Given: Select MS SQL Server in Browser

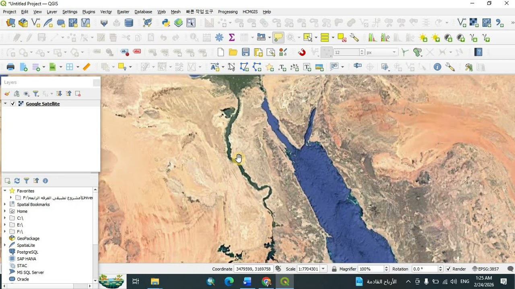Looking at the screenshot, I should (x=30, y=273).
